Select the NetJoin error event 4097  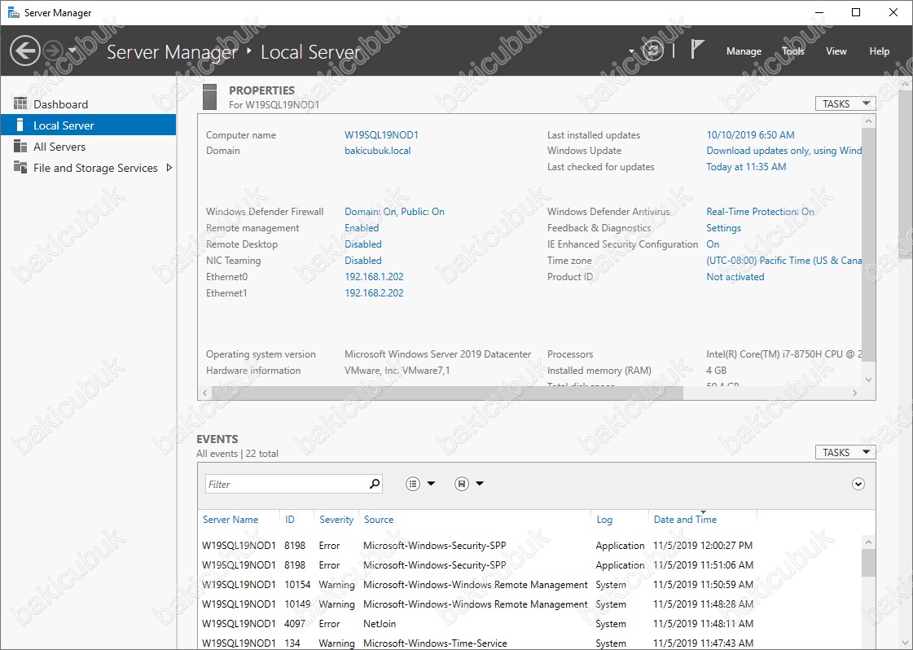pyautogui.click(x=530, y=624)
